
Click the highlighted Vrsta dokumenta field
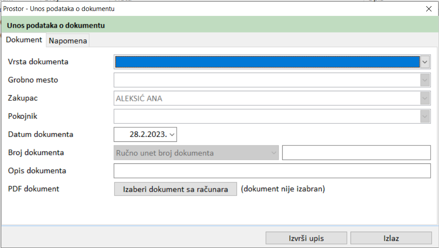coord(267,62)
